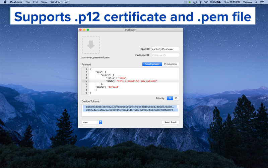Set priority to 10
The width and height of the screenshot is (268, 168).
176,98
